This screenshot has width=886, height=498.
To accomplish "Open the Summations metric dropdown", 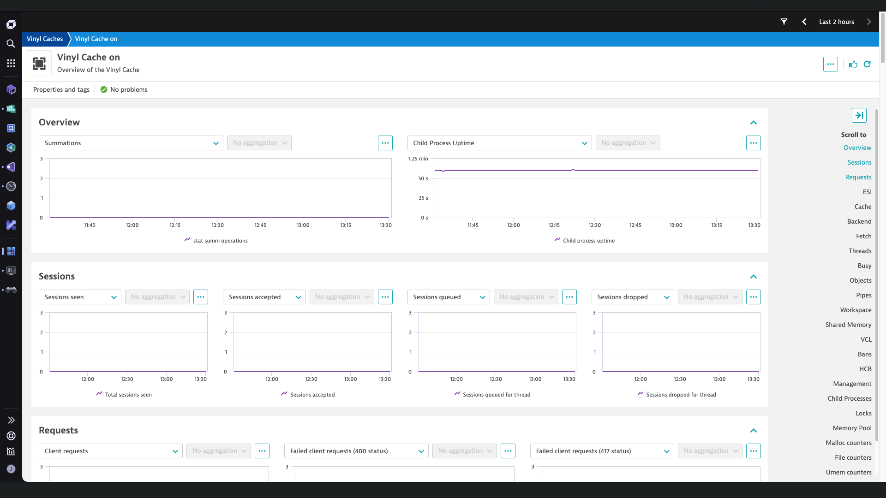I will click(x=131, y=143).
